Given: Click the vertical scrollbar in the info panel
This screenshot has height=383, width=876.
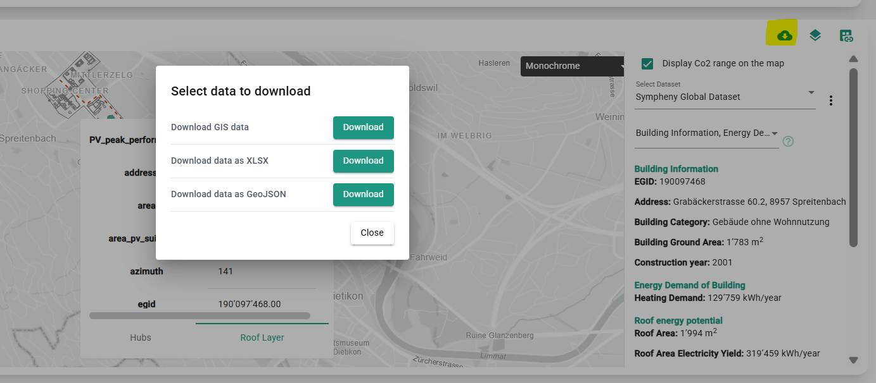Looking at the screenshot, I should click(x=853, y=158).
